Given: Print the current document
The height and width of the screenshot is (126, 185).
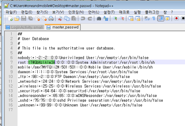Looking at the screenshot, I should (51, 19).
